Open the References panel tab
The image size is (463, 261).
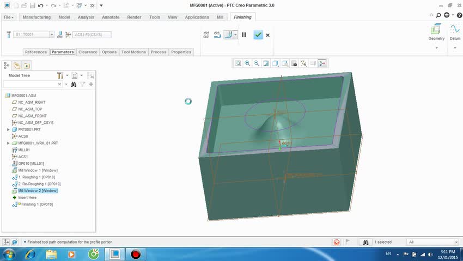pos(36,52)
